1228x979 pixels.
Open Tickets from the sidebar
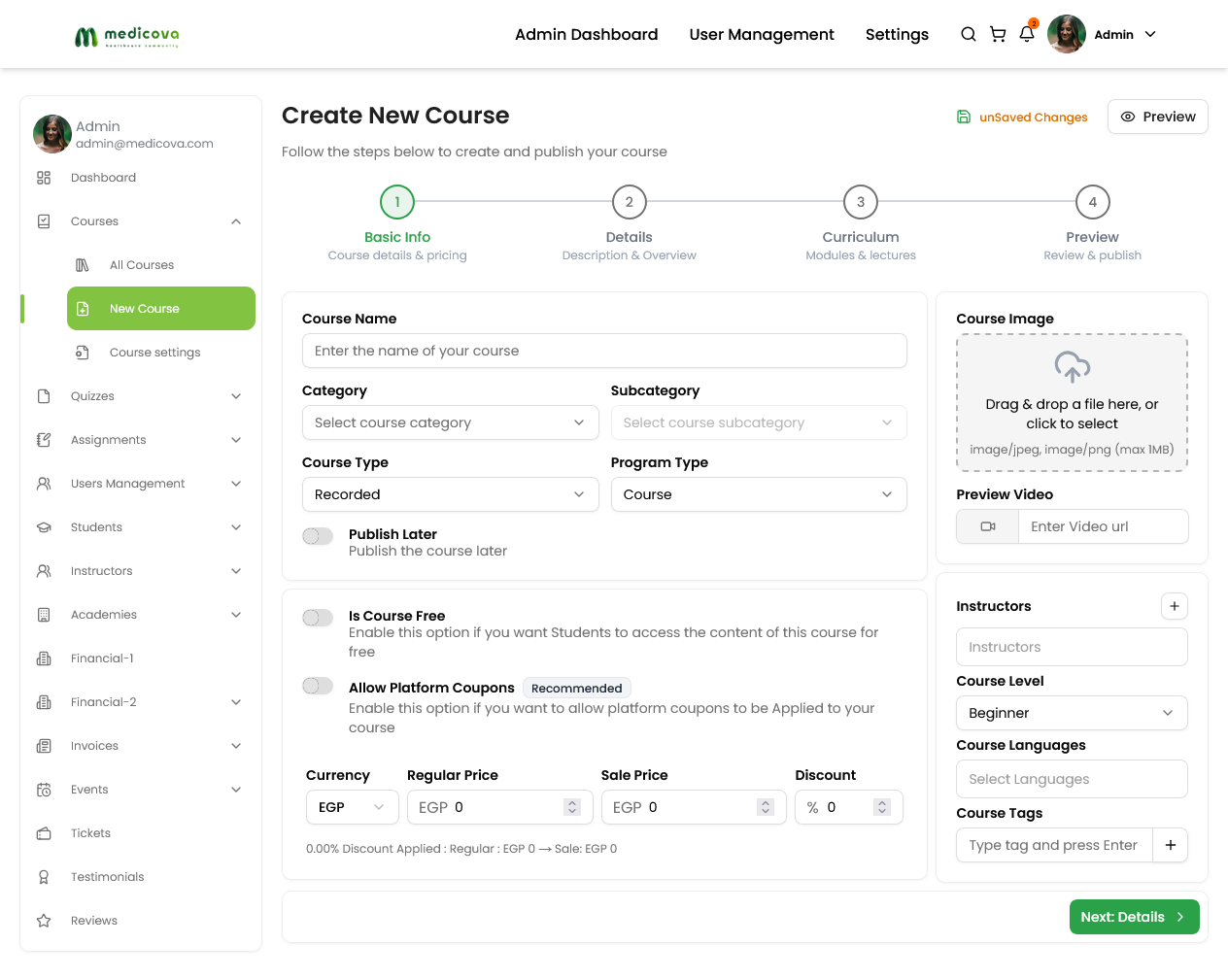pyautogui.click(x=90, y=832)
